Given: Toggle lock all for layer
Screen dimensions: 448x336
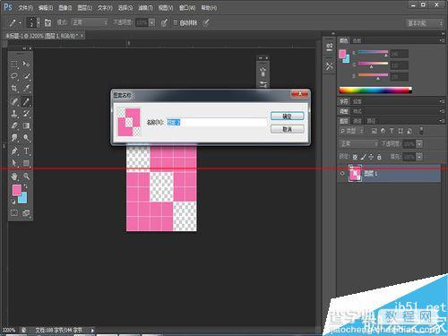Looking at the screenshot, I should pos(379,157).
